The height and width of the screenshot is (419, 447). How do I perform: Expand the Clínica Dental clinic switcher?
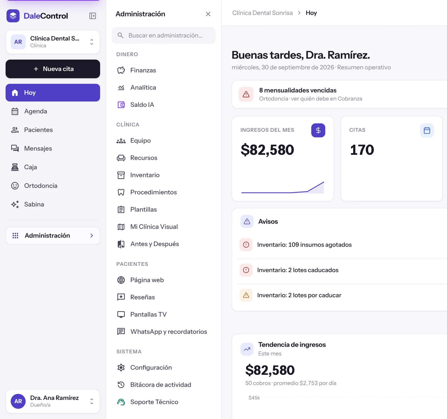(53, 42)
